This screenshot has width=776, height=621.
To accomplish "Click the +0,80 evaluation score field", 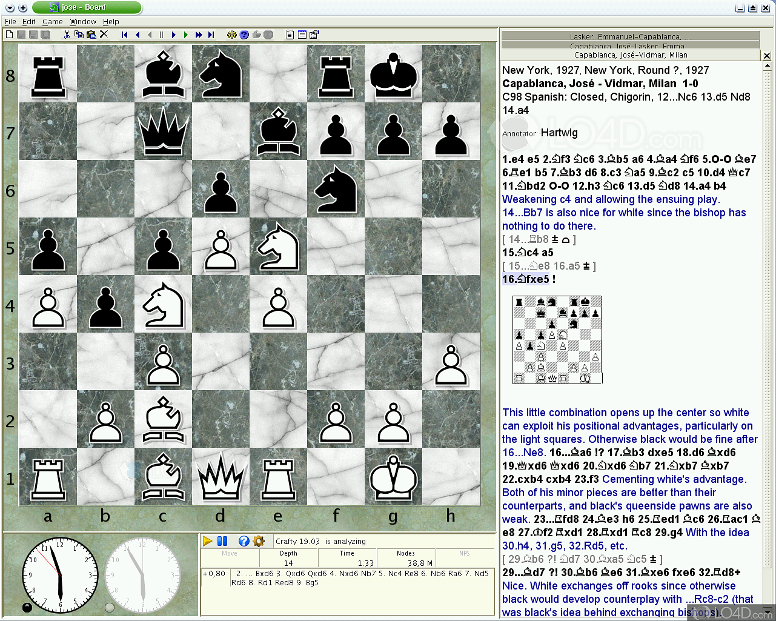I will [x=214, y=573].
